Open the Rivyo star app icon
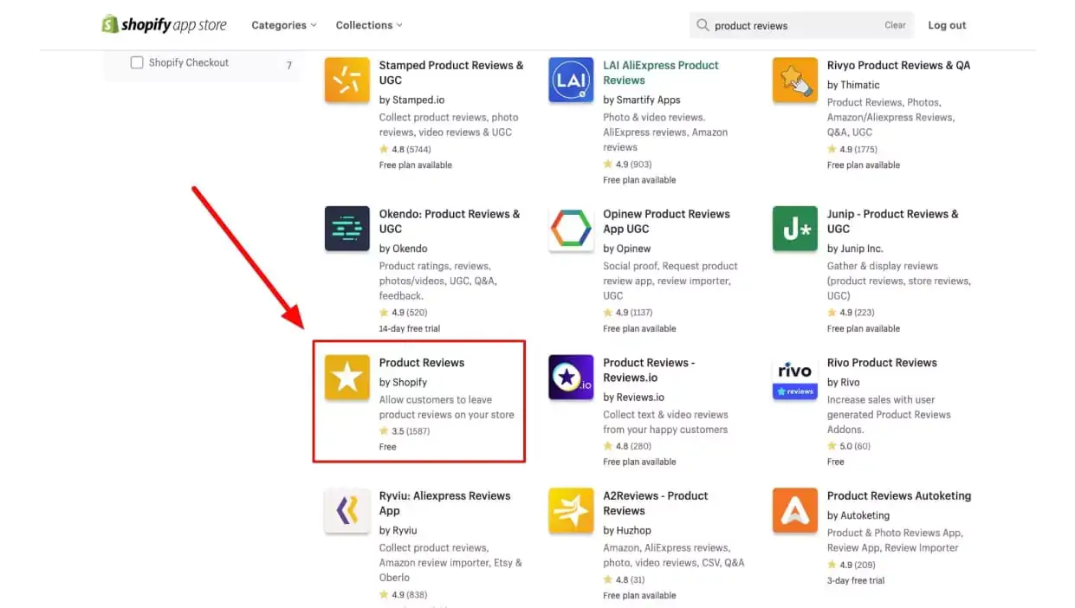The width and height of the screenshot is (1075, 608). [x=795, y=81]
